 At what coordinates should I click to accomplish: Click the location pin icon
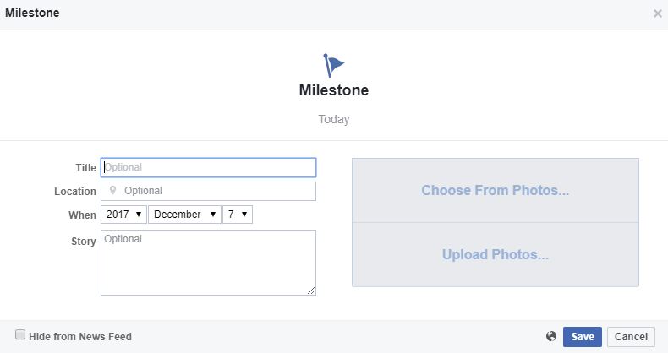pos(113,191)
